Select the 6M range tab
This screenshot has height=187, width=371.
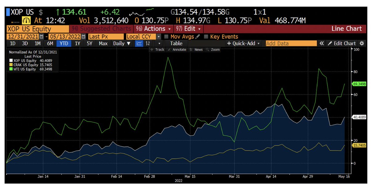click(x=50, y=43)
